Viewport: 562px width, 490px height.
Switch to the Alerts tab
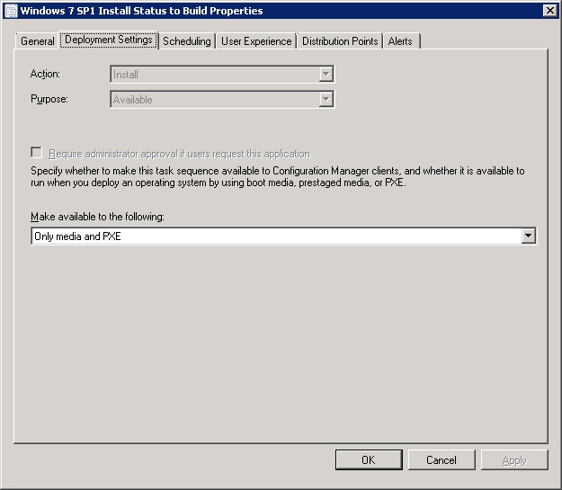pyautogui.click(x=401, y=41)
